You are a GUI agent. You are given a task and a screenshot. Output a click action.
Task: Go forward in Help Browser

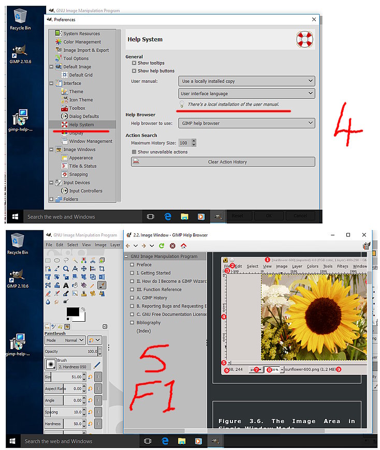(144, 246)
